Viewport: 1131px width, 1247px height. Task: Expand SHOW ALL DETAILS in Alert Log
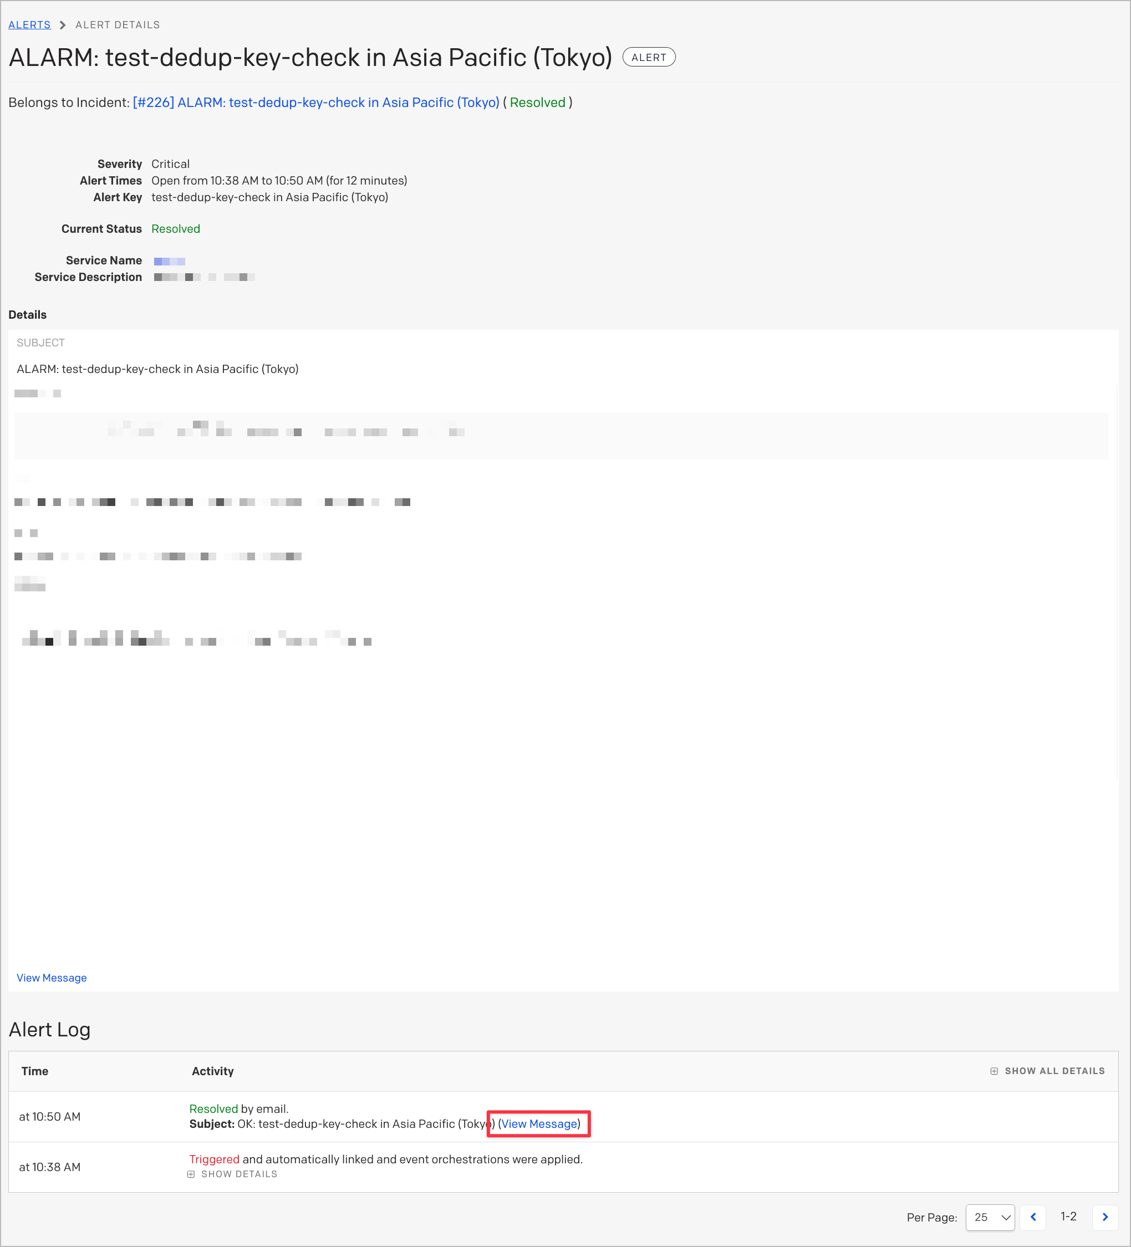[1054, 1071]
